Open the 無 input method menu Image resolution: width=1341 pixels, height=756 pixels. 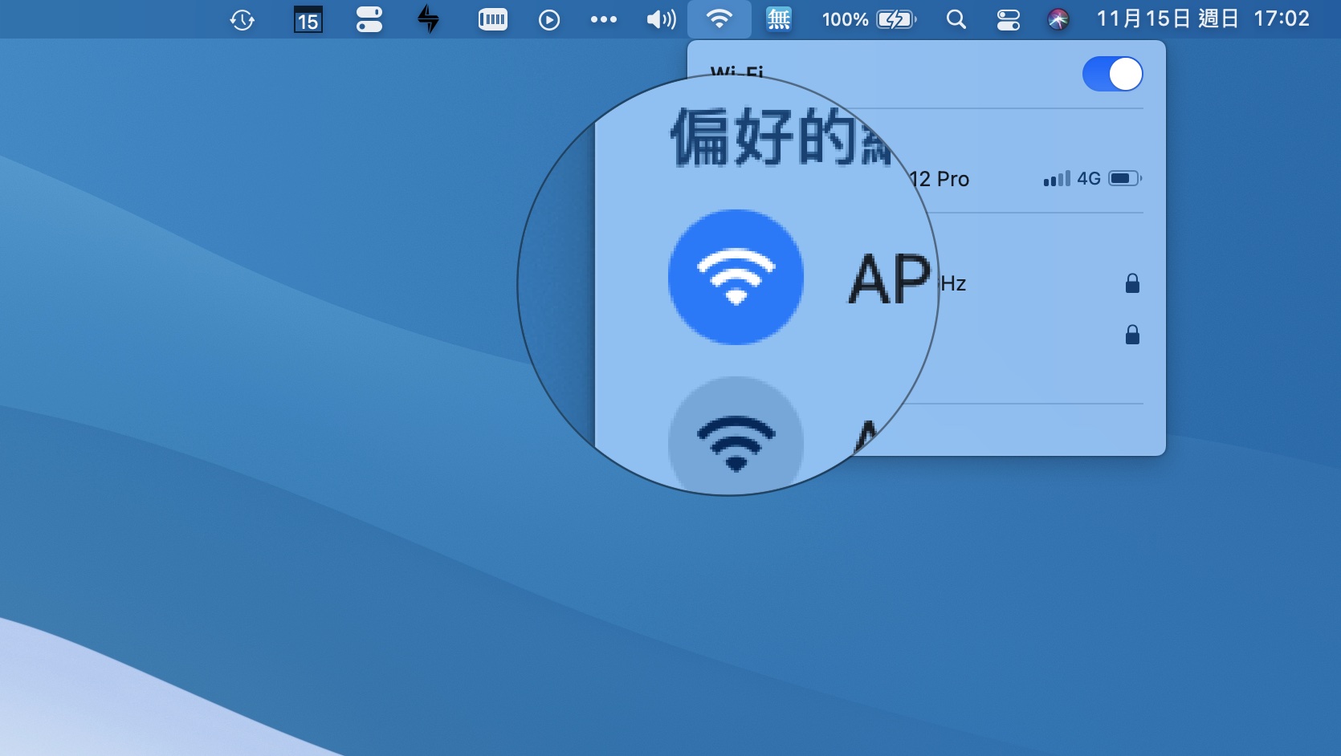click(x=779, y=19)
